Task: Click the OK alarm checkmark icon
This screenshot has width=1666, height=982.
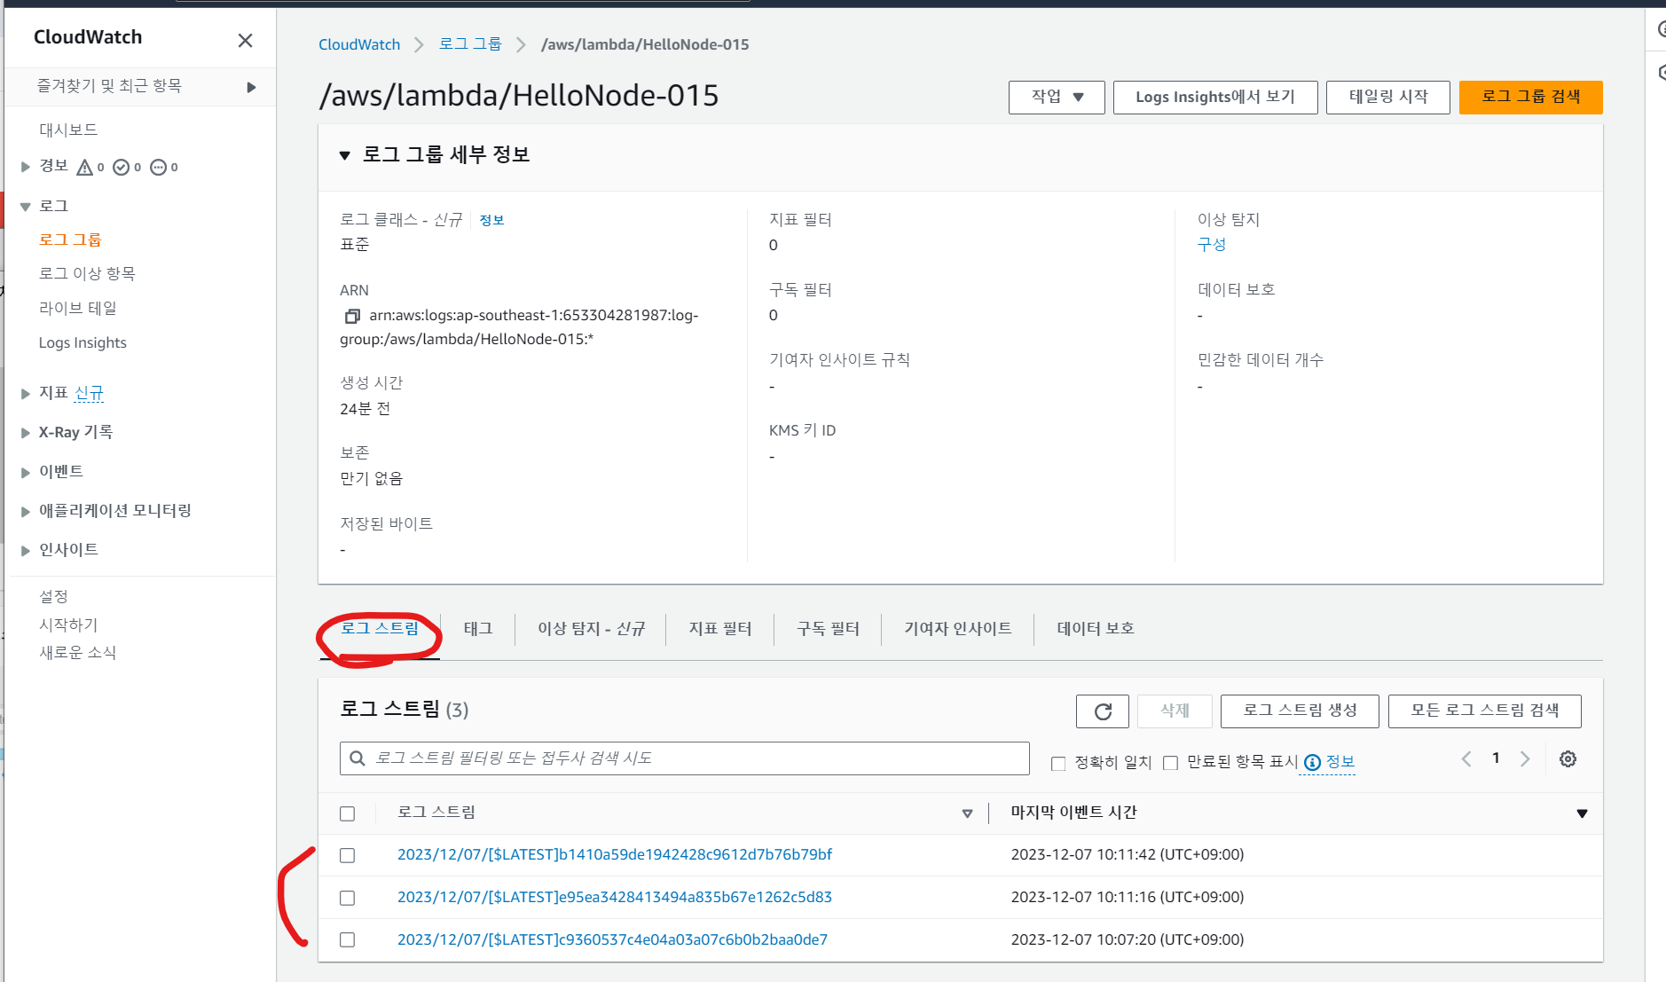Action: 122,167
